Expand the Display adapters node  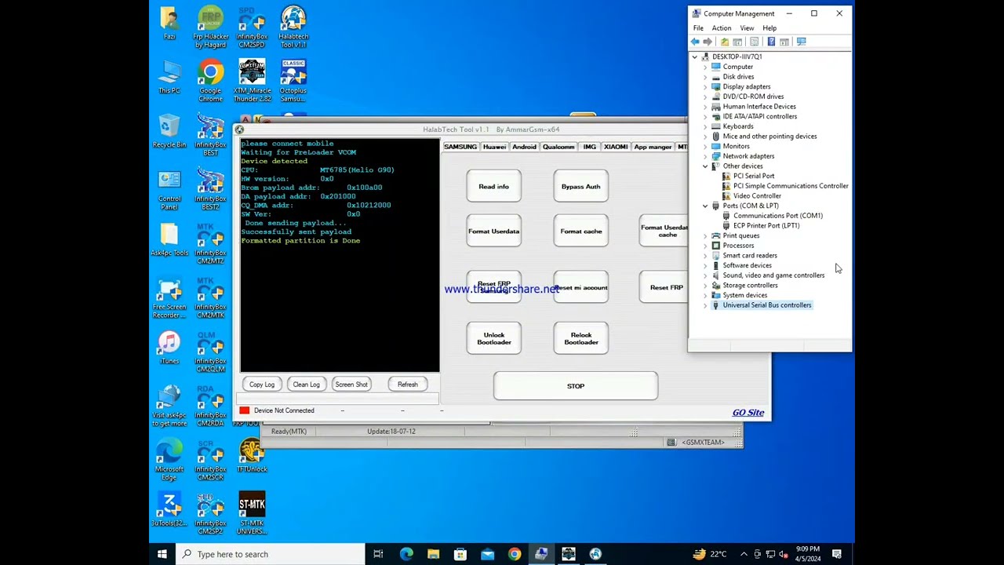click(x=705, y=87)
